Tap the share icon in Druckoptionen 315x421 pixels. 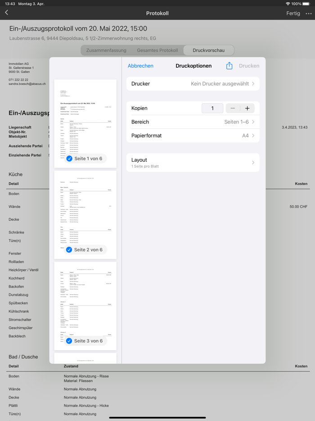[x=229, y=66]
